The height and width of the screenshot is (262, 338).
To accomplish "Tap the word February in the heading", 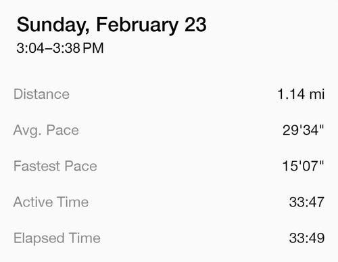I will (137, 25).
